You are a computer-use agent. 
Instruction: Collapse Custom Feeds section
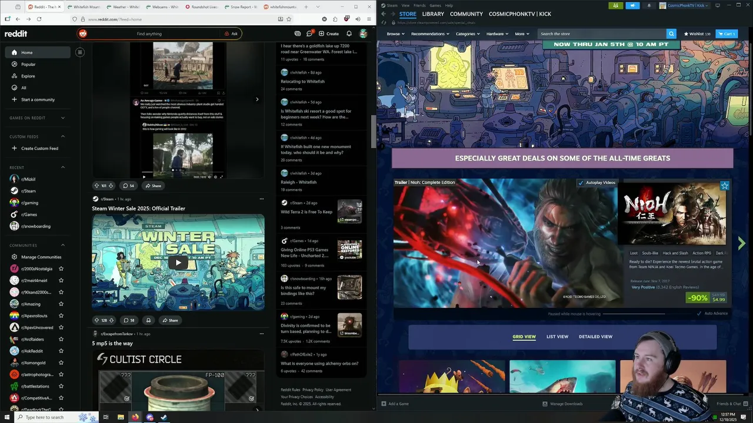[63, 137]
